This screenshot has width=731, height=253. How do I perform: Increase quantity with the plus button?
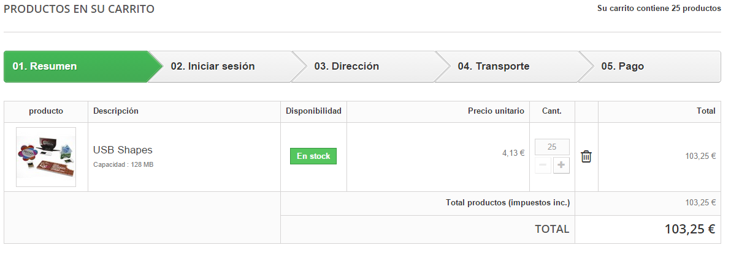coord(561,166)
